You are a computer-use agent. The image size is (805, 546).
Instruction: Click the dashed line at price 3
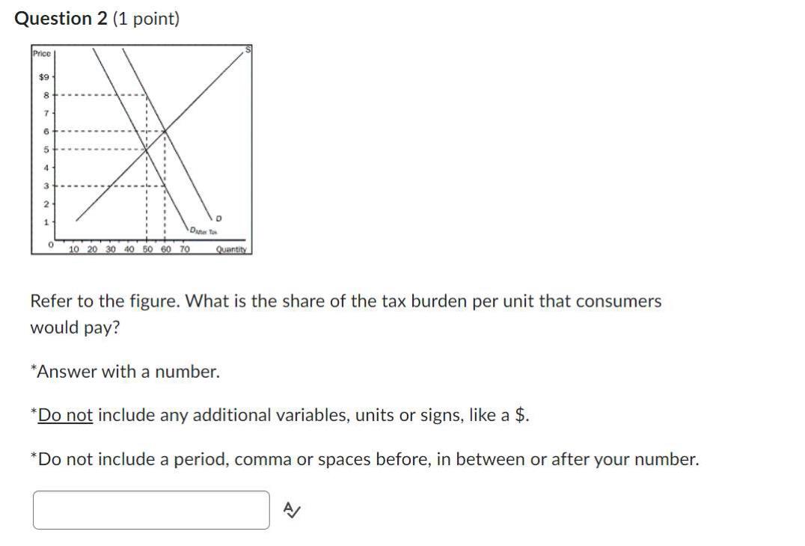coord(104,186)
